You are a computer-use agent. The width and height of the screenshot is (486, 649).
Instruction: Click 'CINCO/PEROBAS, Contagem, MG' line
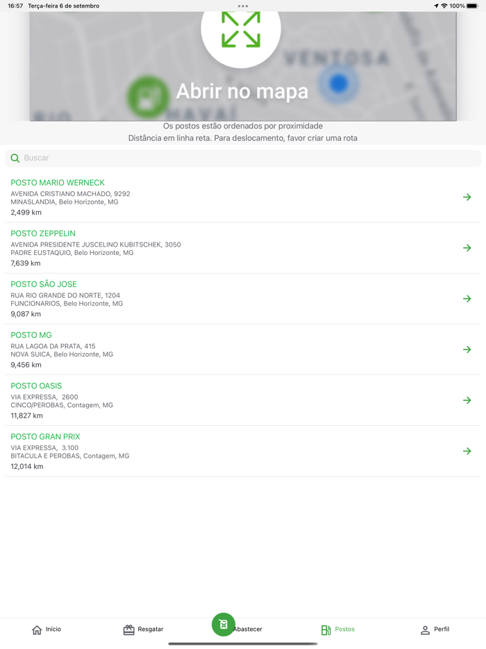pos(62,405)
